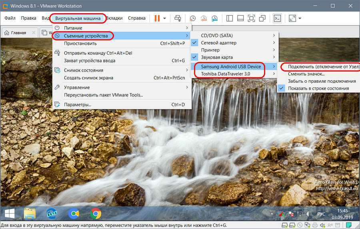360x229 pixels.
Task: Uncheck Показать в строке состояния
Action: 318,88
